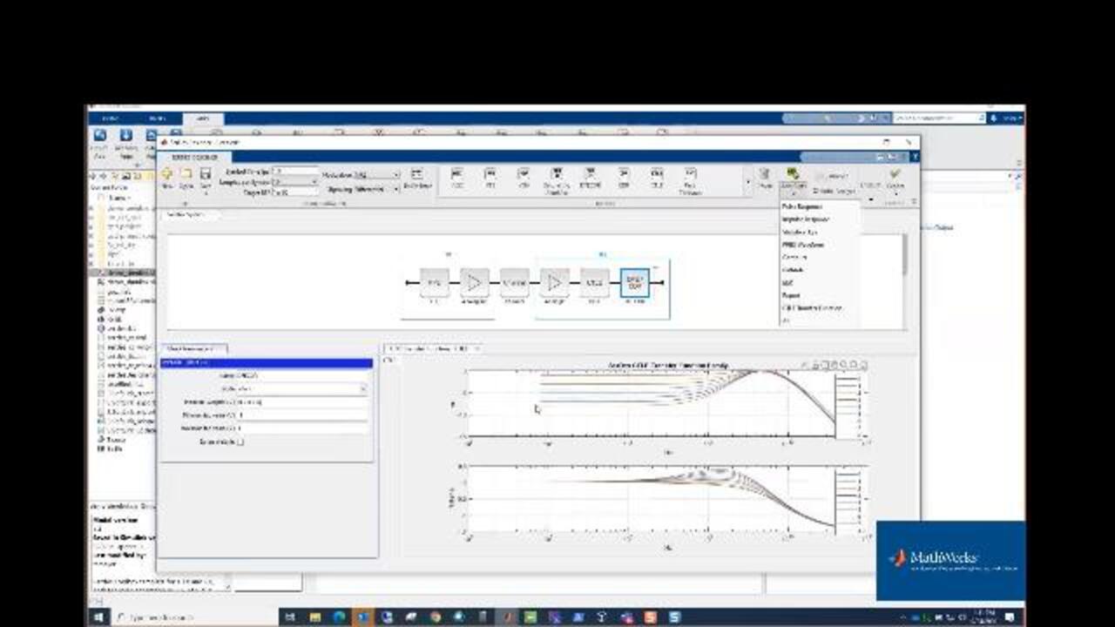Viewport: 1115px width, 627px height.
Task: Open the Save dropdown arrow under Save
Action: 206,193
